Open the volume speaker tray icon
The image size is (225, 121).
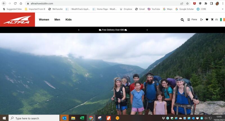(206, 118)
